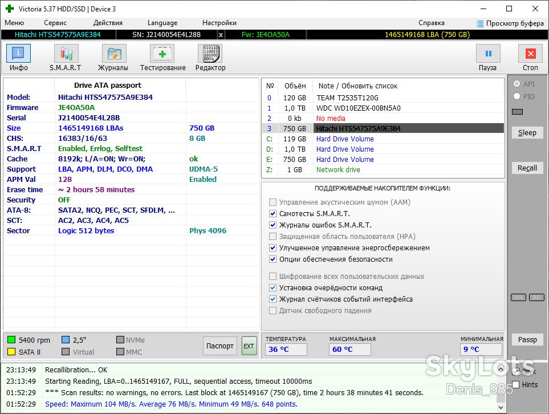This screenshot has width=549, height=414.
Task: Open the Сервис menu
Action: [x=55, y=23]
